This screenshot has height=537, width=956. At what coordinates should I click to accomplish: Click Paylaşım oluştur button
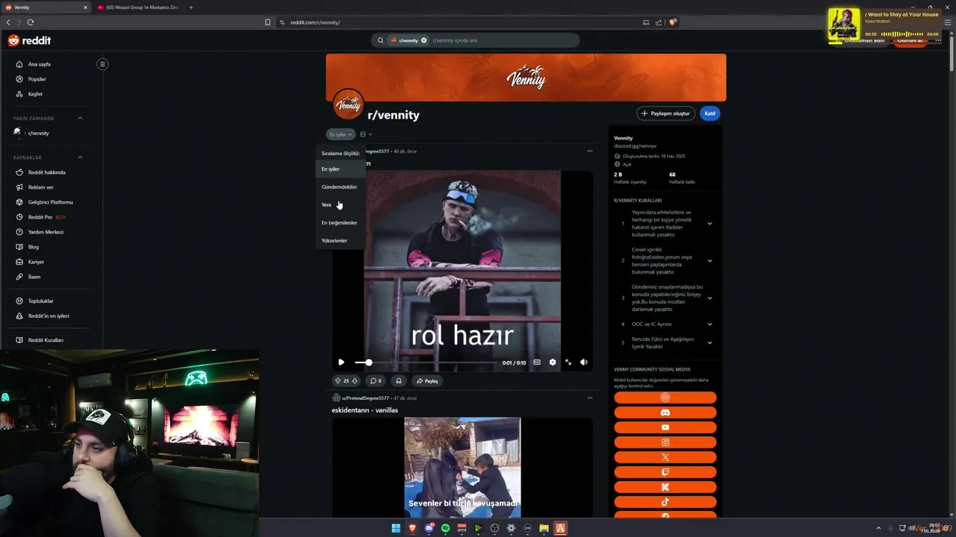(x=665, y=113)
